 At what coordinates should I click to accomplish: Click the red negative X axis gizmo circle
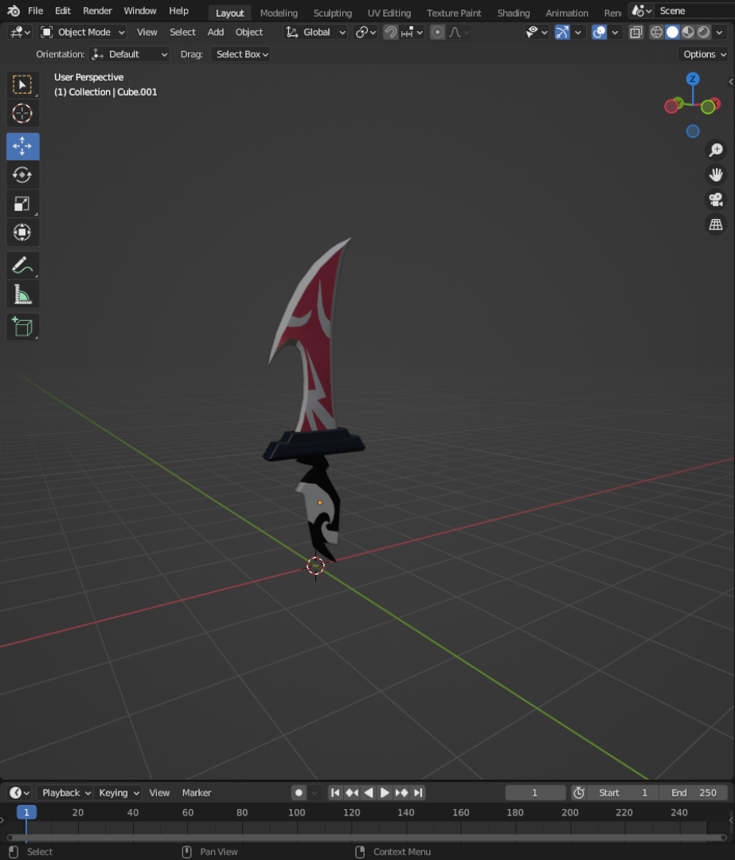pyautogui.click(x=671, y=107)
